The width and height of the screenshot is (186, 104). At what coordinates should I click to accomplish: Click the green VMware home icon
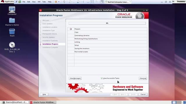coord(20,2)
